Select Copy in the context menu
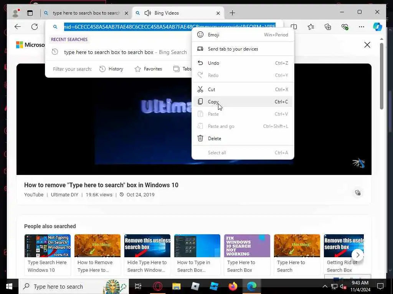 (243, 101)
